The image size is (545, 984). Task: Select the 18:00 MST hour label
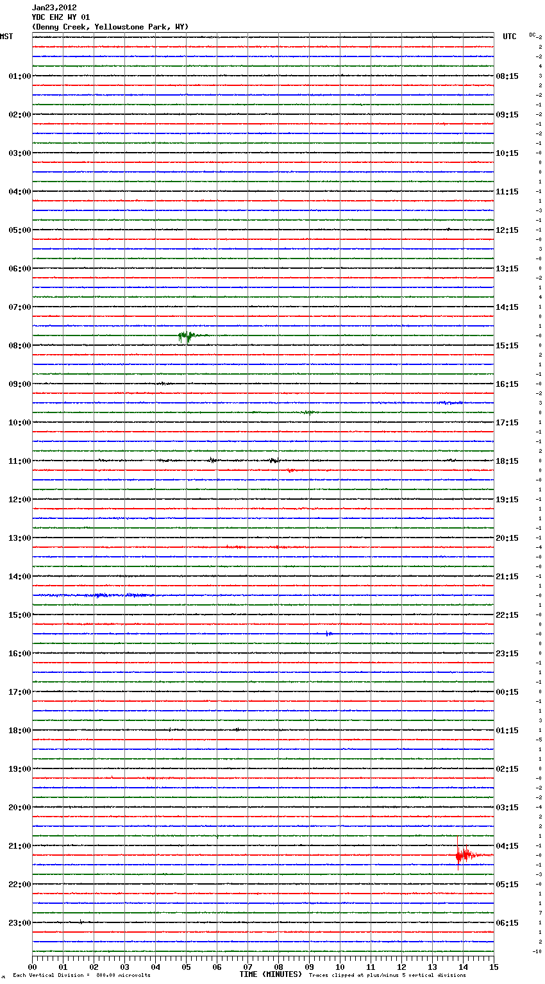tap(20, 731)
